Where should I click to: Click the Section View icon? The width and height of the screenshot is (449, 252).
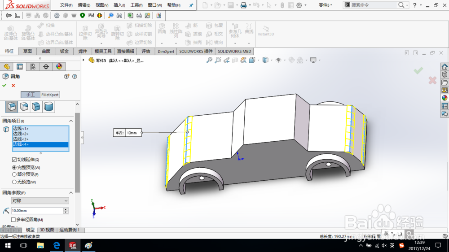tap(235, 60)
